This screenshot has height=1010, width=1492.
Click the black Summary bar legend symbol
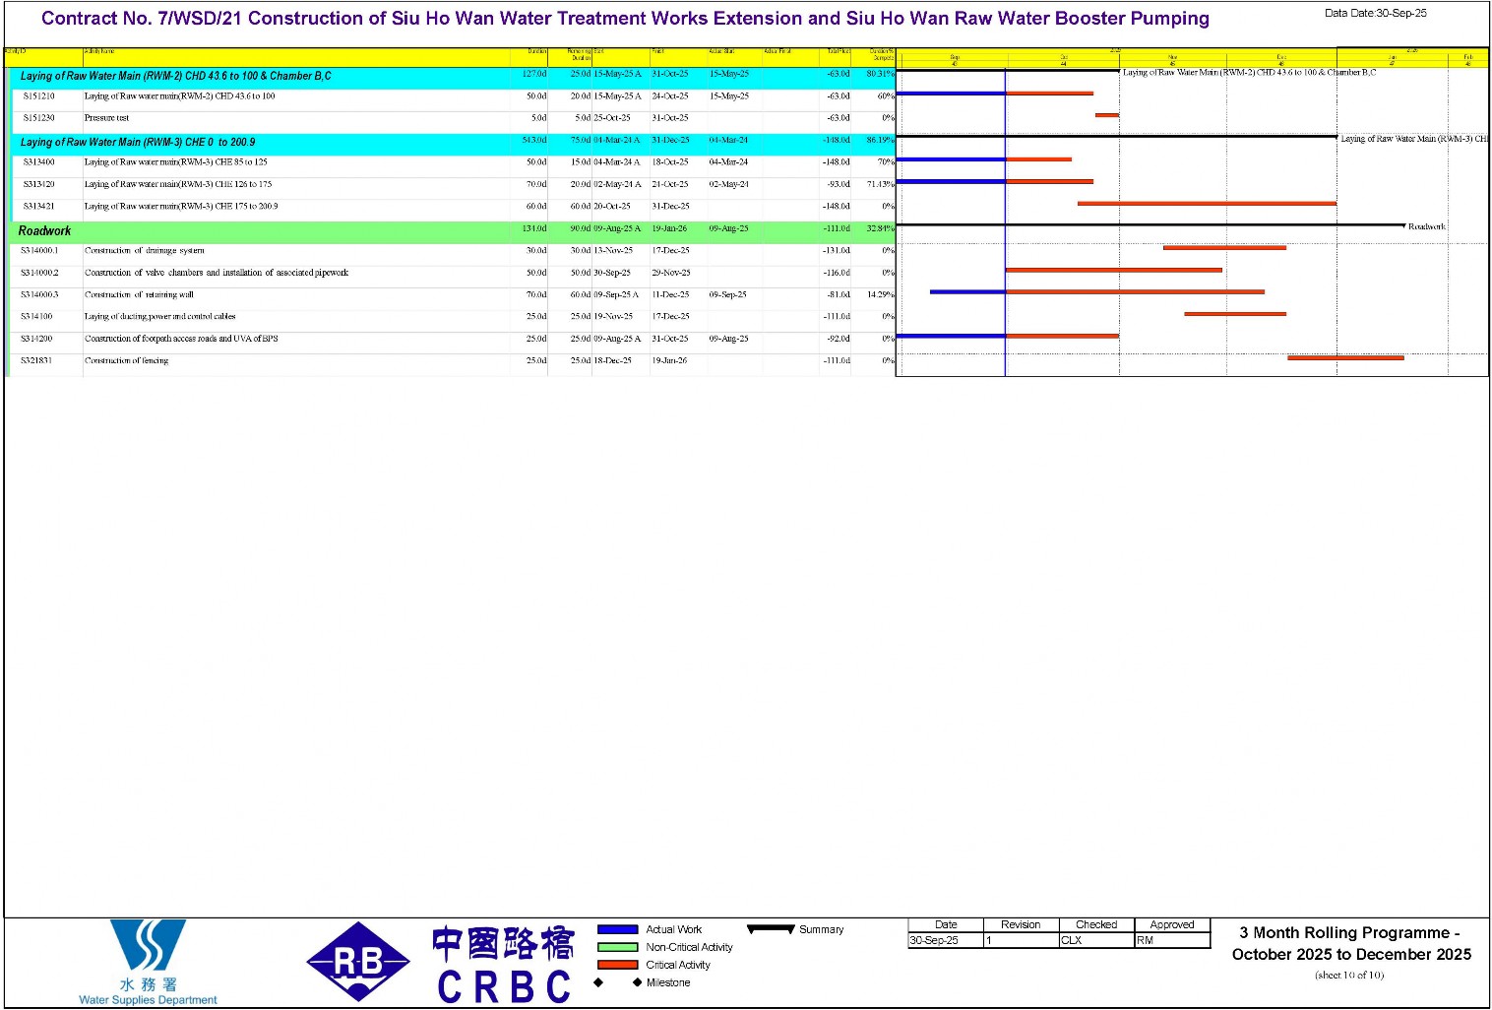pyautogui.click(x=771, y=929)
